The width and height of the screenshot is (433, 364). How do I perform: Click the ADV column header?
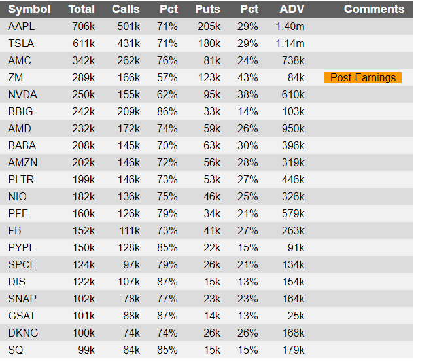pos(292,9)
